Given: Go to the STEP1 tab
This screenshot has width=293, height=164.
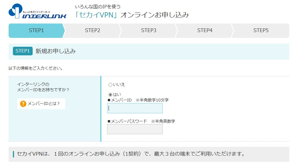Looking at the screenshot, I should 36,30.
